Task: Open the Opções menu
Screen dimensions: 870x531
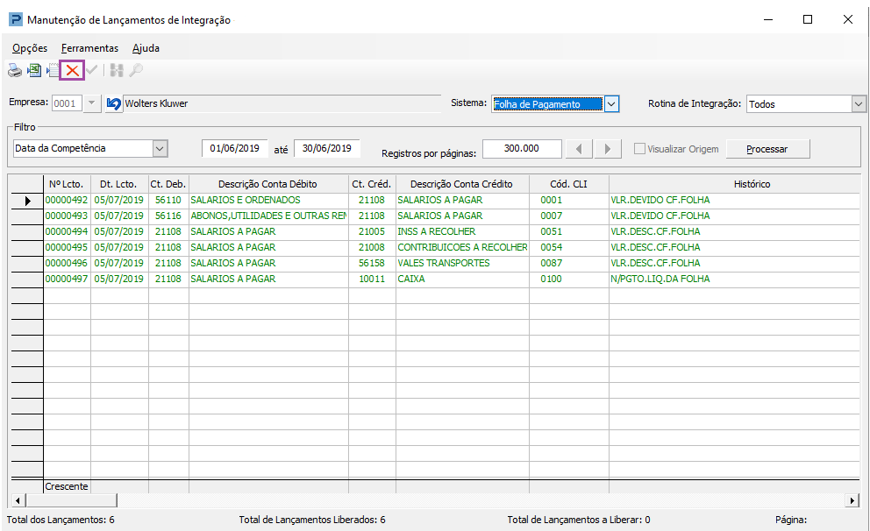Action: pyautogui.click(x=30, y=48)
